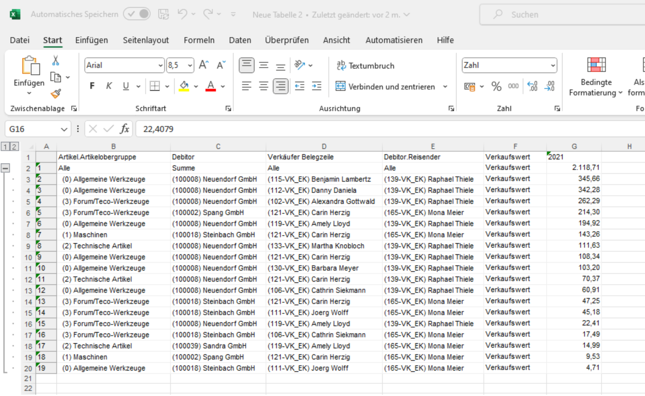
Task: Open the Ansicht tab
Action: (x=337, y=40)
